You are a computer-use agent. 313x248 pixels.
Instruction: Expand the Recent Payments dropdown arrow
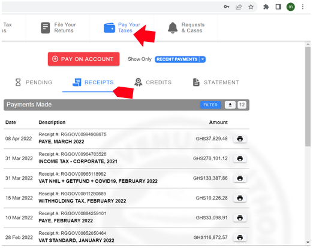[203, 59]
